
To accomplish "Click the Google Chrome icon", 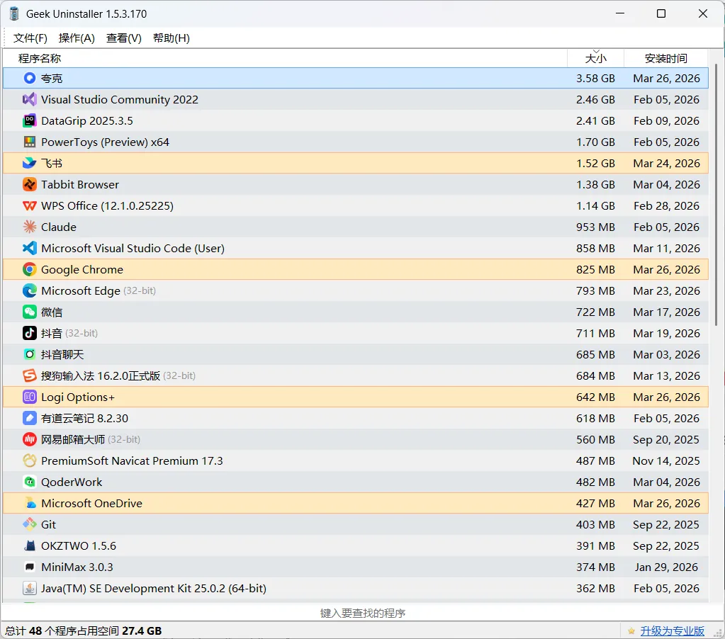I will 30,269.
